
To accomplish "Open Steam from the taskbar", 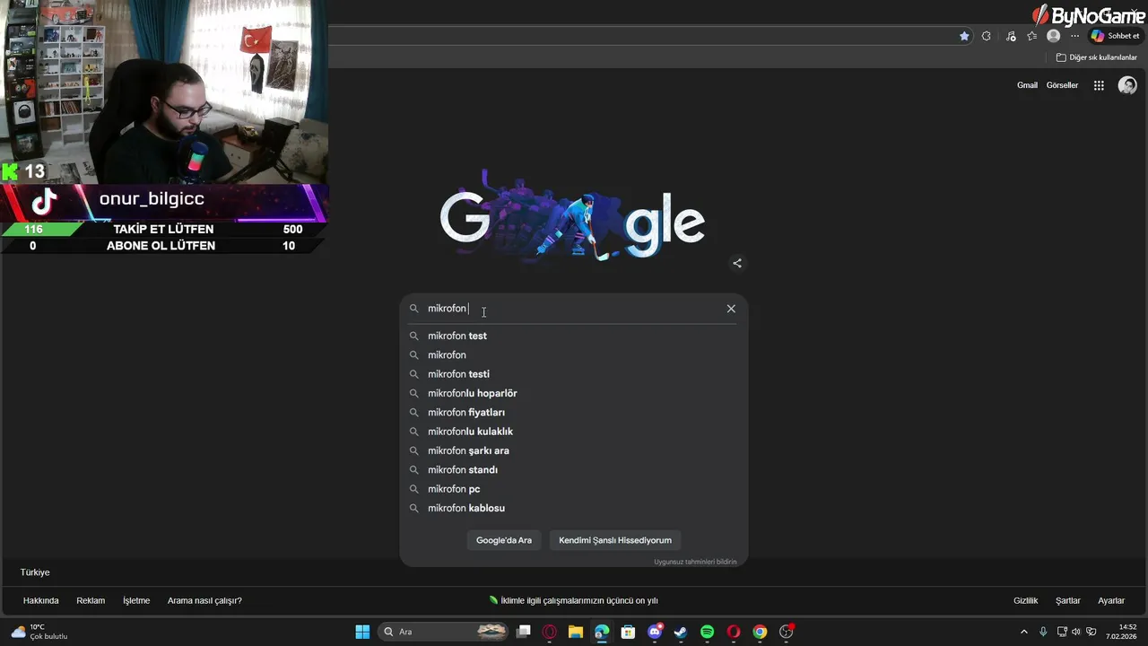I will point(681,632).
